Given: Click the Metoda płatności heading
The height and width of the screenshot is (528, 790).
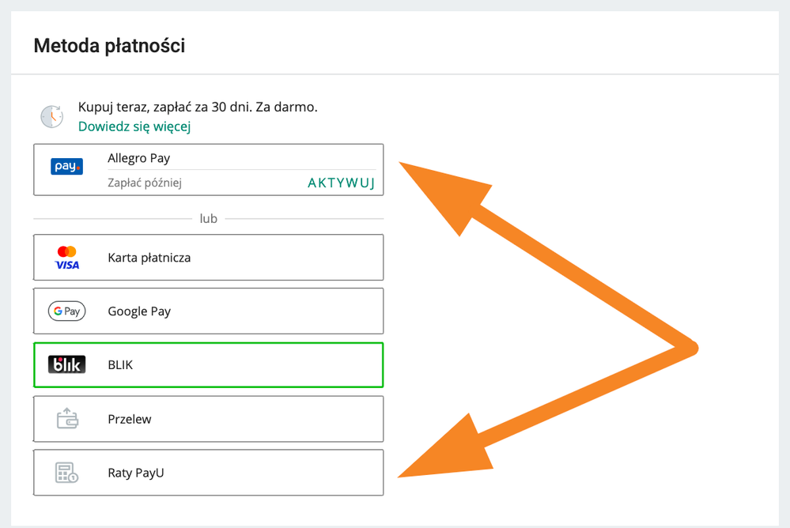Looking at the screenshot, I should click(x=109, y=46).
